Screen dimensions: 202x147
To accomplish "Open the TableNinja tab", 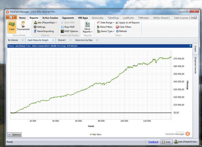I will [x=113, y=18].
